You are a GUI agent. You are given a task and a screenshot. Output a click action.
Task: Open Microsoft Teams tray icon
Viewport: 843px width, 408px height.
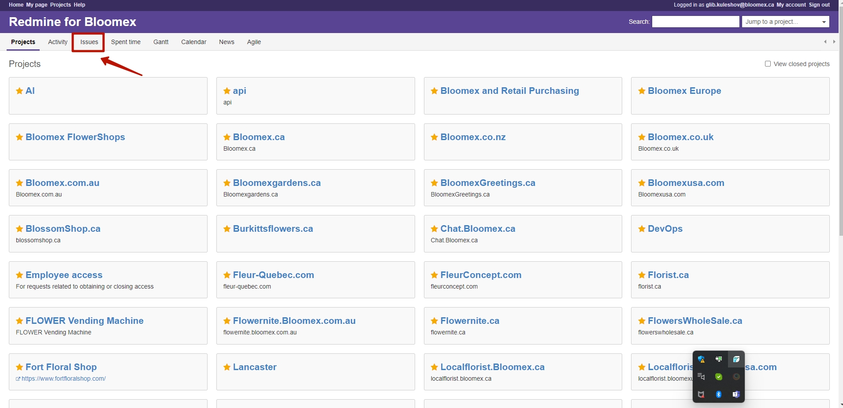point(736,394)
